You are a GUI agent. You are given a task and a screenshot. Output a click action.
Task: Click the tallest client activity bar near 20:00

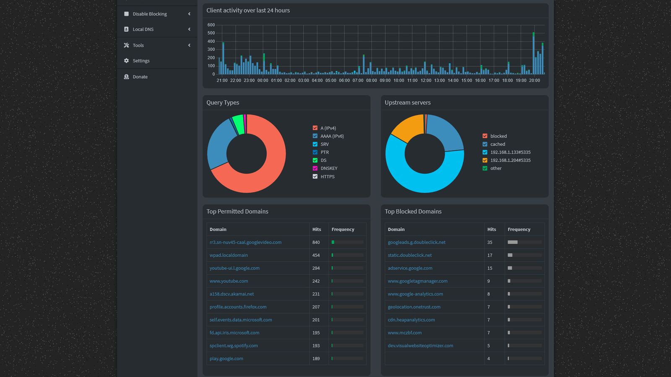533,54
